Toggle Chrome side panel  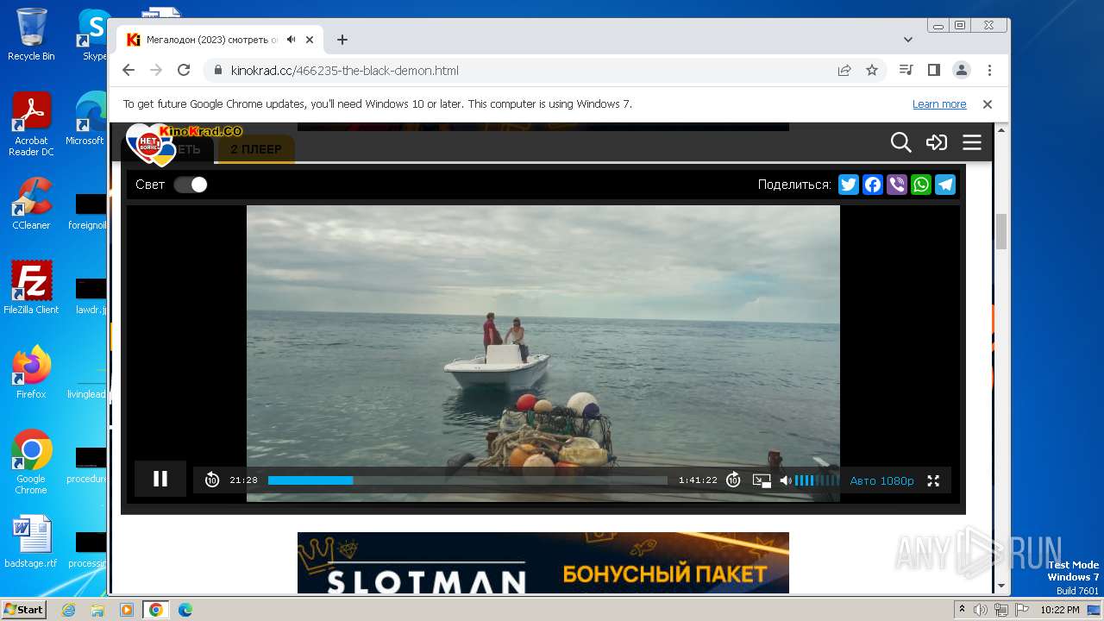tap(933, 71)
